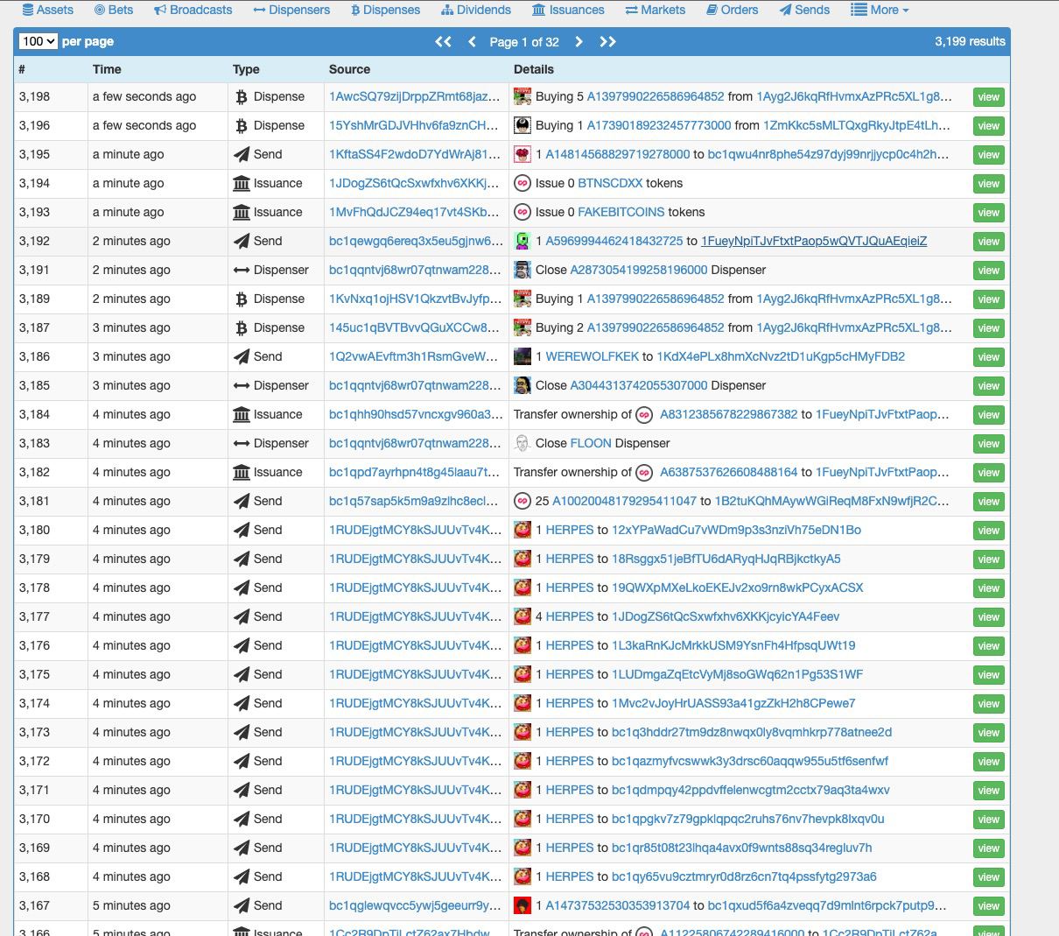This screenshot has height=936, width=1059.
Task: Click the Send paper-plane icon in row 3,181
Action: pos(242,502)
